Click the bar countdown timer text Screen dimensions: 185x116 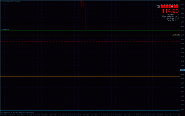pyautogui.click(x=10, y=1)
